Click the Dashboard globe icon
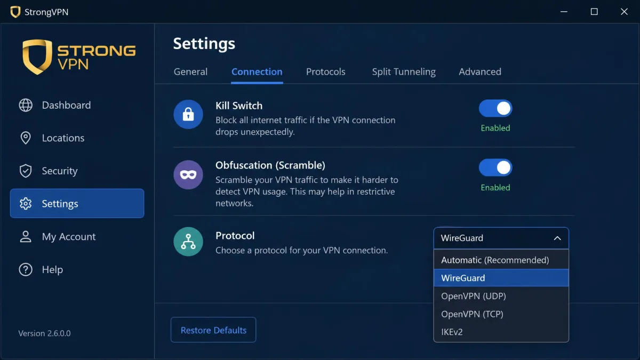 26,105
